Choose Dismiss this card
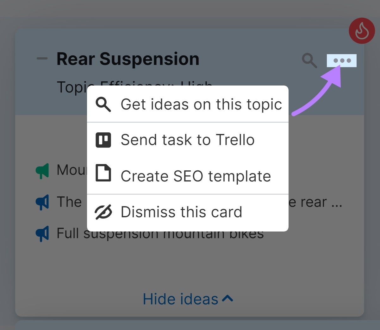Screen dimensions: 380x330 [x=188, y=212]
